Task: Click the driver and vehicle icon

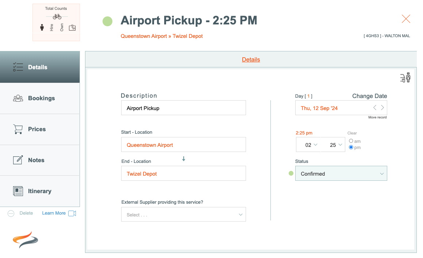Action: coord(405,78)
